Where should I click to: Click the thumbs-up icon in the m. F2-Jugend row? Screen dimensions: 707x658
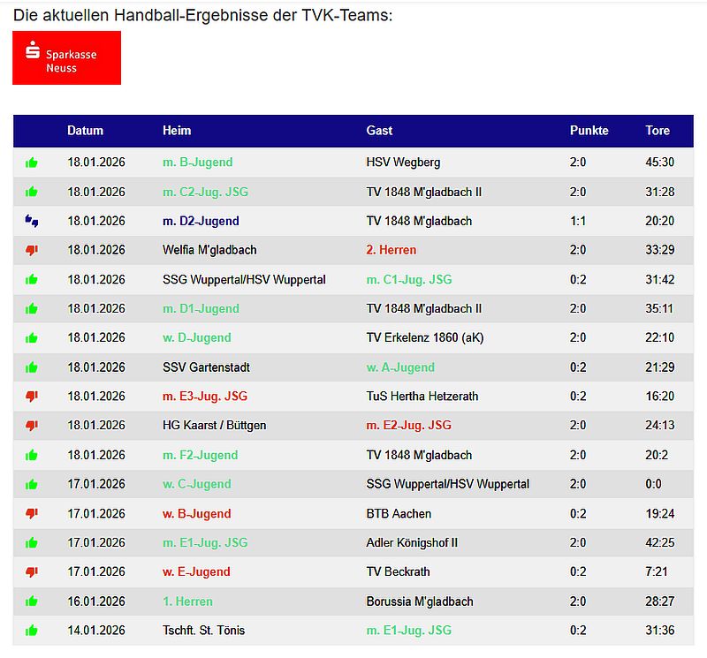click(32, 455)
